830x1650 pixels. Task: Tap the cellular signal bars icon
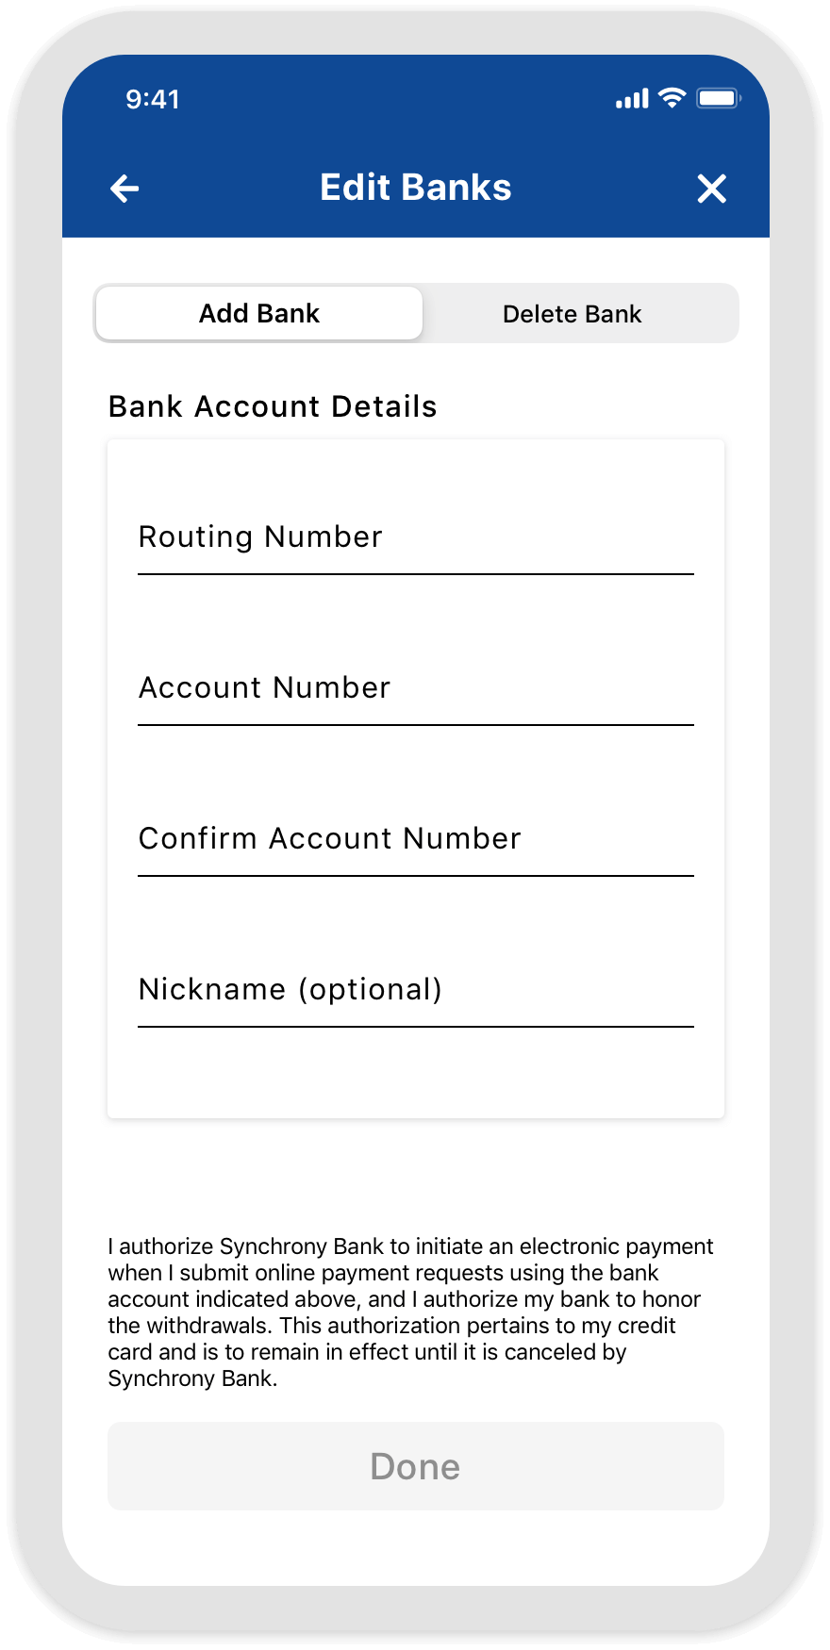pos(632,99)
